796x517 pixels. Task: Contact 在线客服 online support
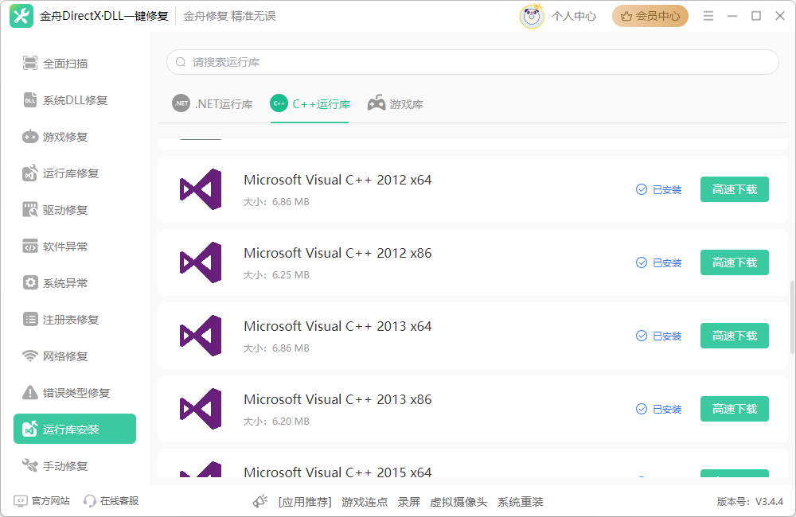coord(111,501)
